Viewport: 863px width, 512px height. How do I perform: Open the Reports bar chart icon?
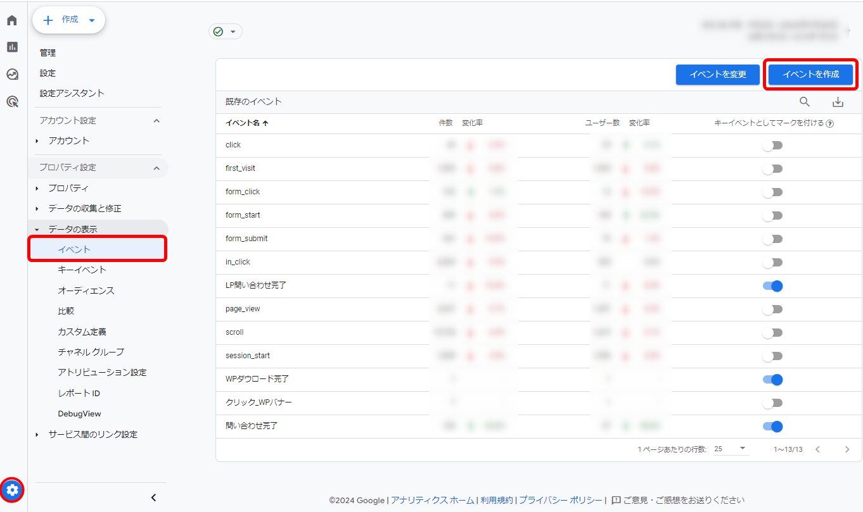(x=12, y=47)
